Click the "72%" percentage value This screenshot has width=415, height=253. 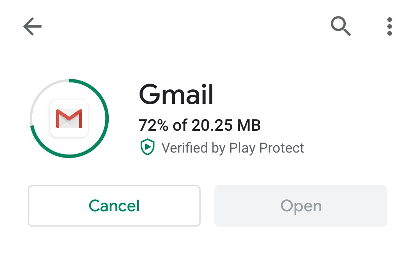(154, 125)
